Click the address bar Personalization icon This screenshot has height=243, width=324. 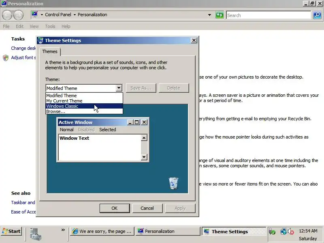(x=34, y=15)
